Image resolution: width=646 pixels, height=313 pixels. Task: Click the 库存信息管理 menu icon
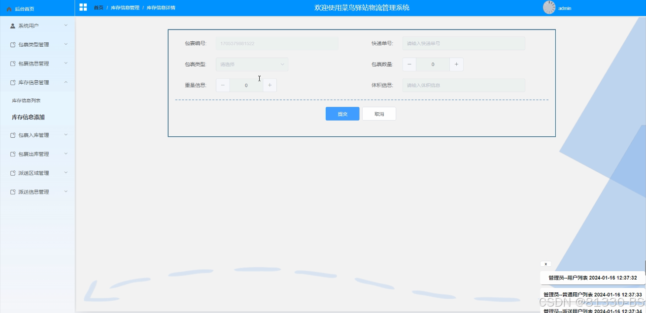pyautogui.click(x=13, y=83)
